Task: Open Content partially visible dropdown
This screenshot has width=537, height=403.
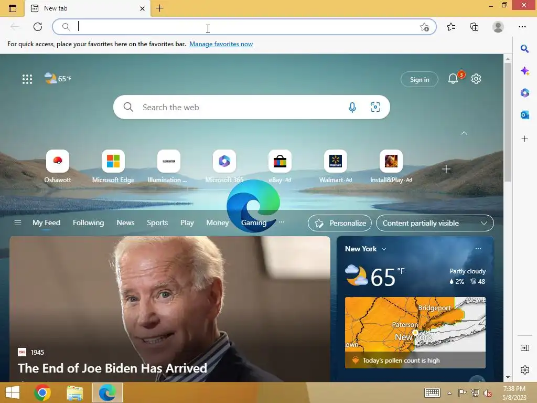Action: 435,223
